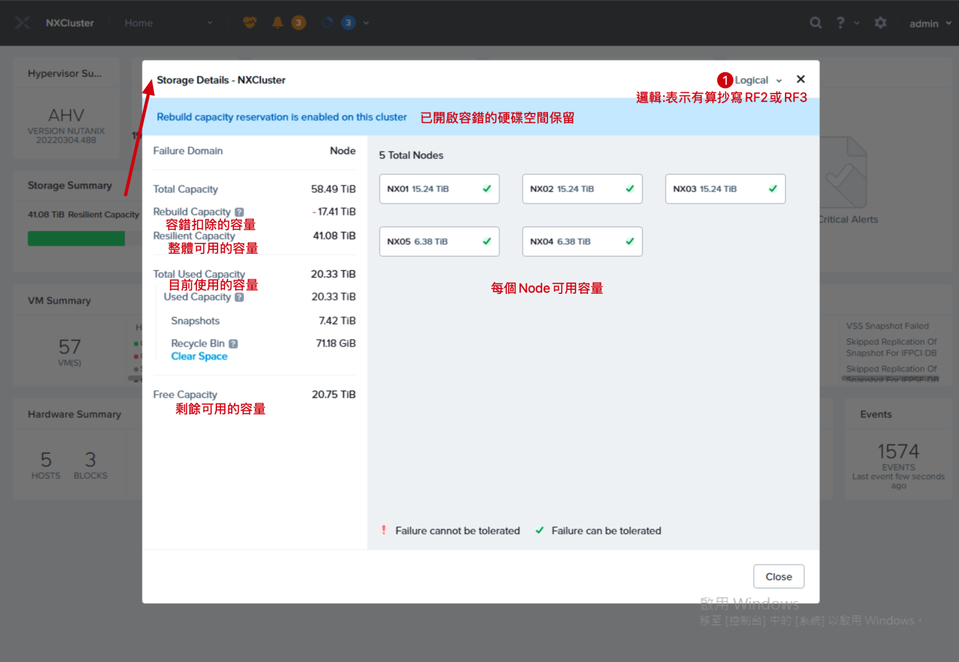Viewport: 959px width, 662px height.
Task: Open the Home view dropdown
Action: [x=169, y=23]
